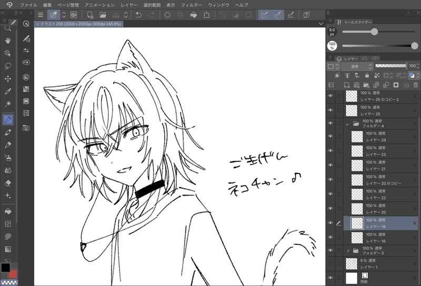Select the highlighted Pen tool
This screenshot has height=286, width=421.
(x=8, y=119)
